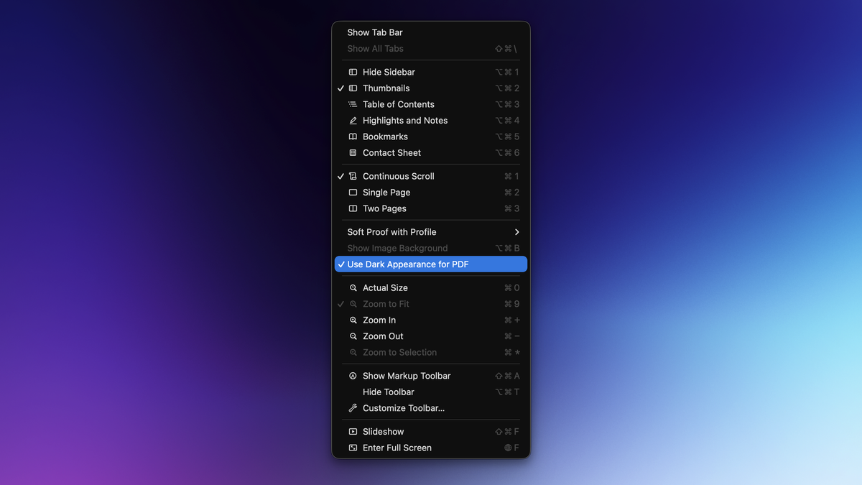Select Hide Toolbar menu item

[388, 392]
